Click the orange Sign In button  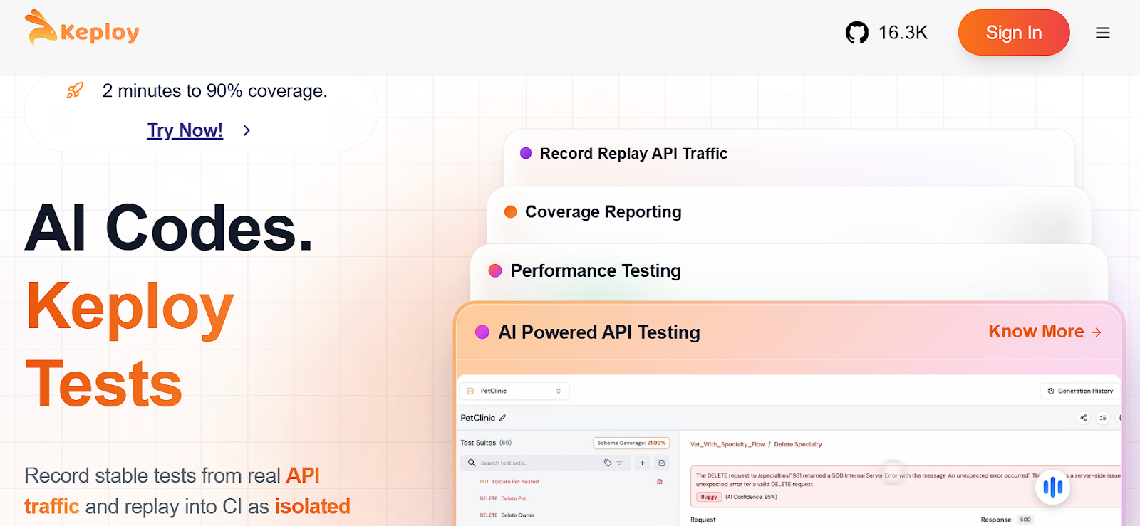(1013, 33)
